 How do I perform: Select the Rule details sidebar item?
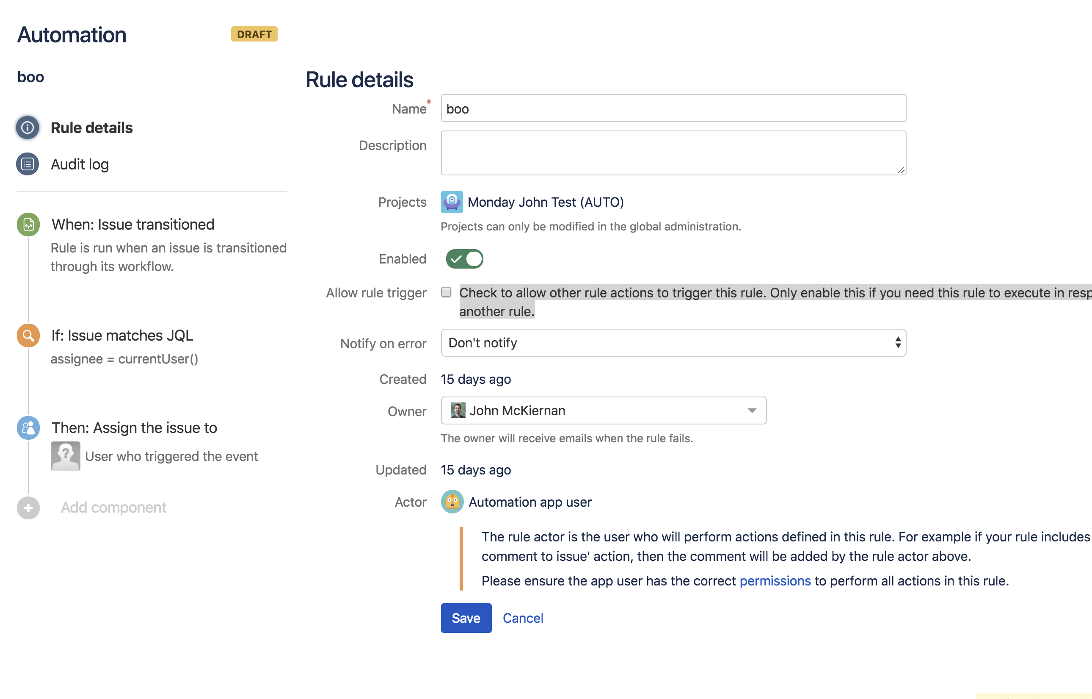point(91,128)
